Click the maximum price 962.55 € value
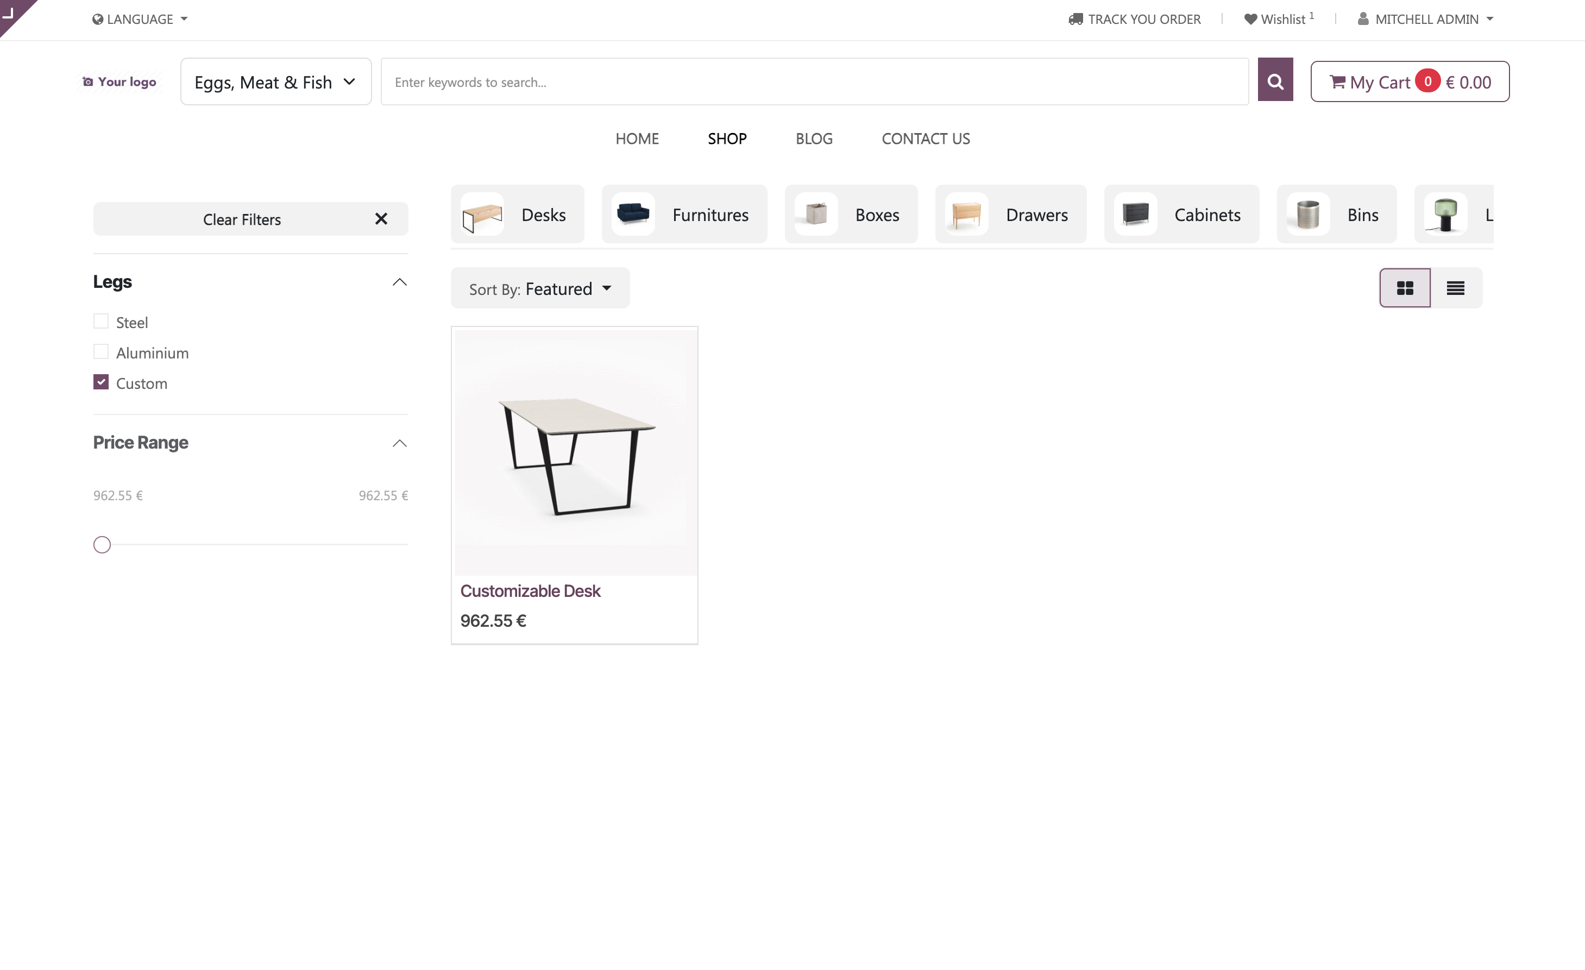The width and height of the screenshot is (1585, 970). point(383,495)
